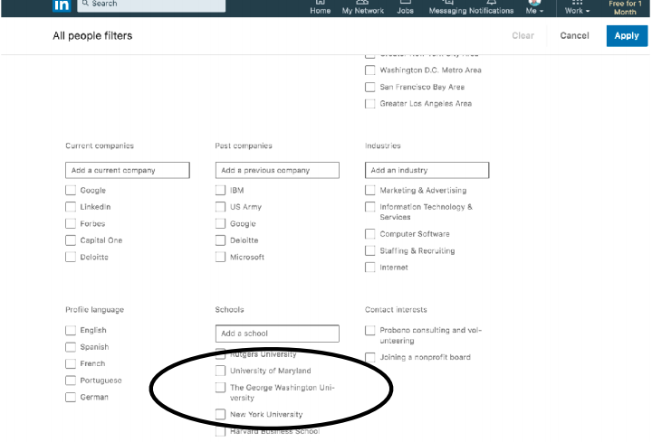Click the Add a previous company field
The height and width of the screenshot is (442, 652).
(x=277, y=170)
